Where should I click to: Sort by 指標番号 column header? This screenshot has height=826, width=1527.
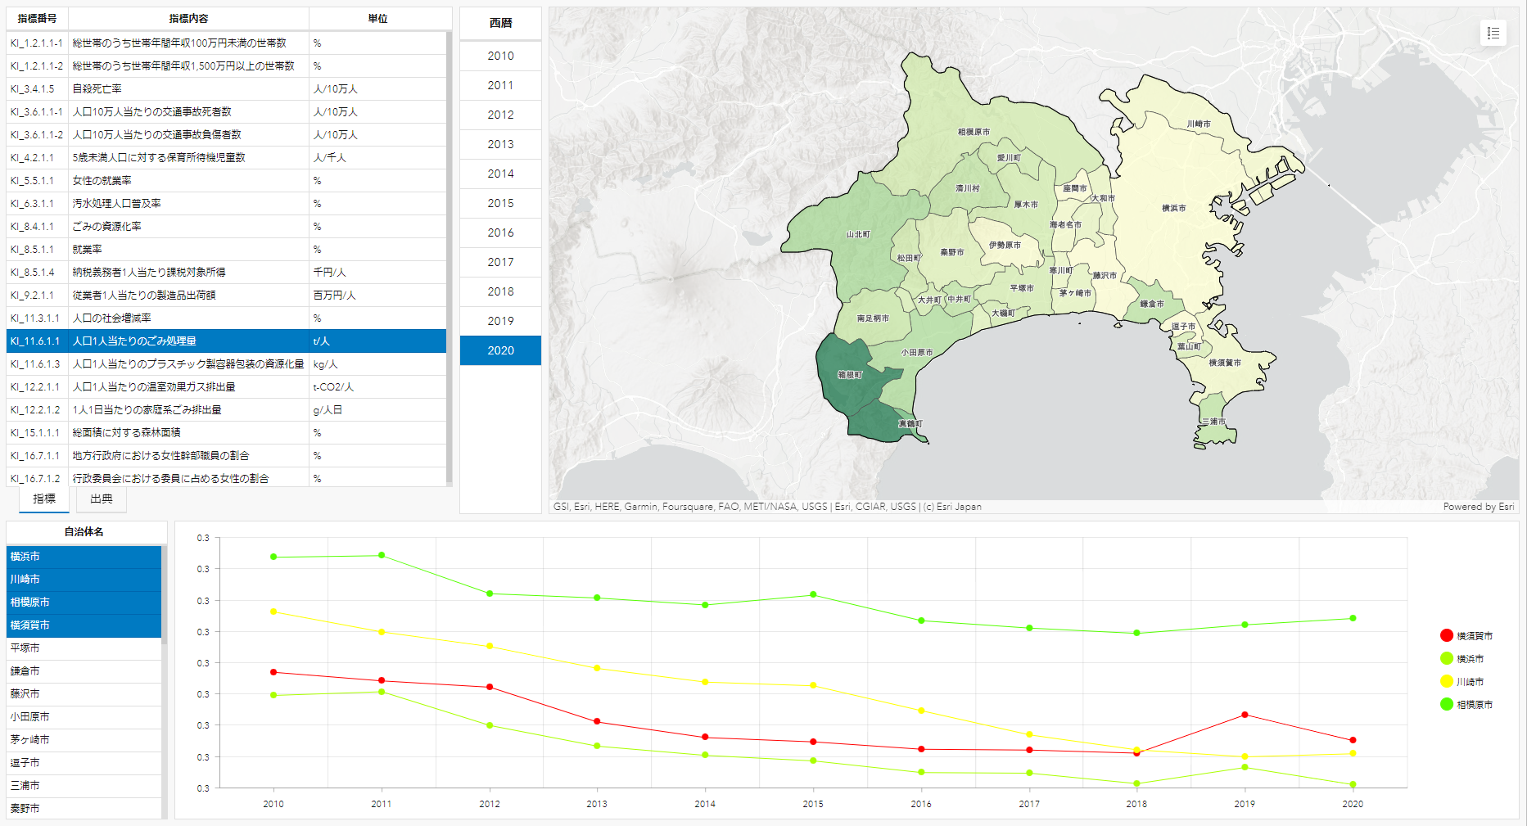click(37, 18)
